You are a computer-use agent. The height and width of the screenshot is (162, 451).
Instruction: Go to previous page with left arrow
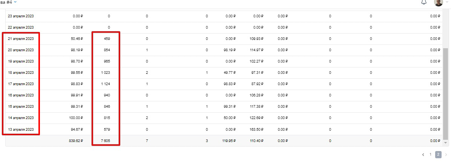[423, 155]
